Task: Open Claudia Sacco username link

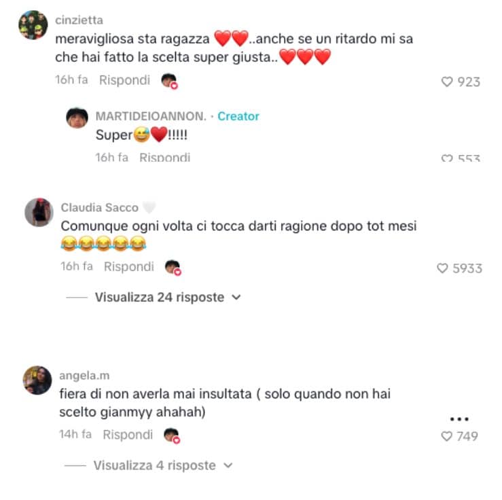Action: (x=100, y=208)
